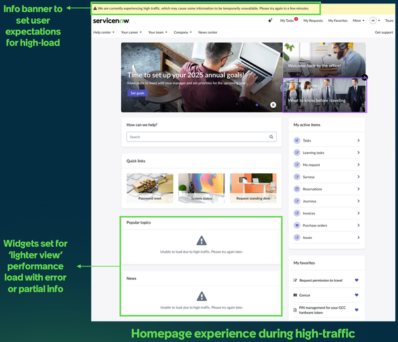The image size is (398, 342).
Task: Open What to know before traveling card
Action: pyautogui.click(x=324, y=95)
